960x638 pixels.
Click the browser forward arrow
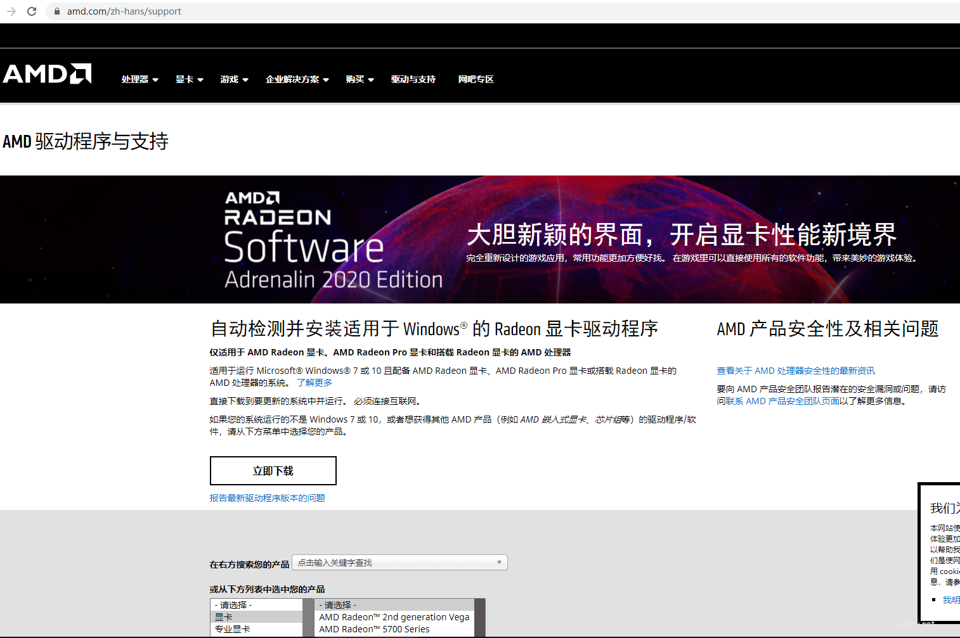11,11
